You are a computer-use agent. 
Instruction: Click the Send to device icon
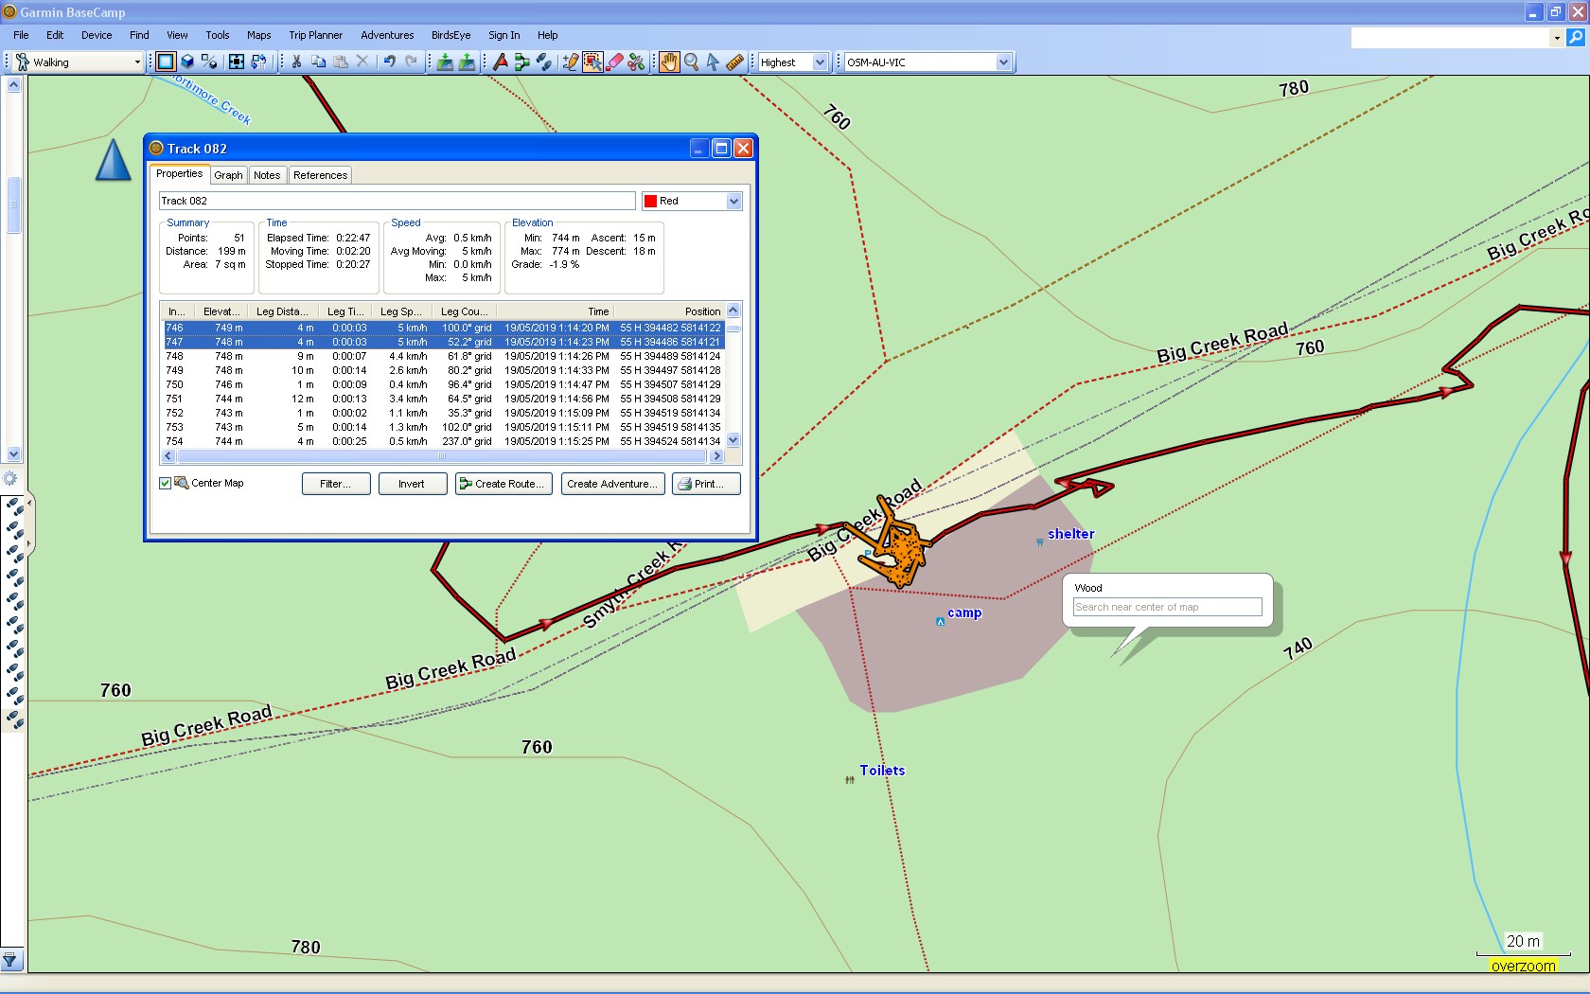click(467, 62)
